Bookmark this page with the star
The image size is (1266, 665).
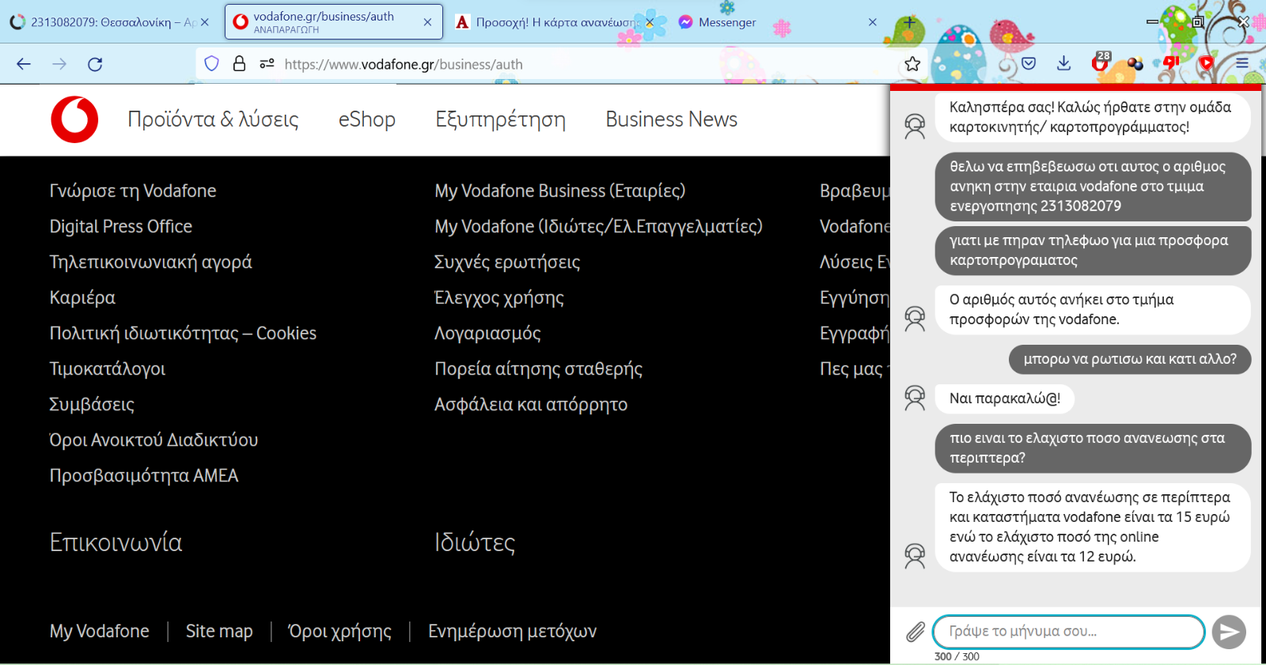point(912,64)
